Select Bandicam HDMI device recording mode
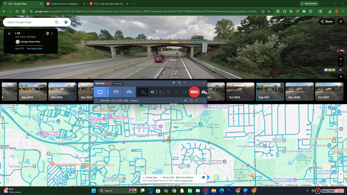This screenshot has width=347, height=195. click(116, 92)
